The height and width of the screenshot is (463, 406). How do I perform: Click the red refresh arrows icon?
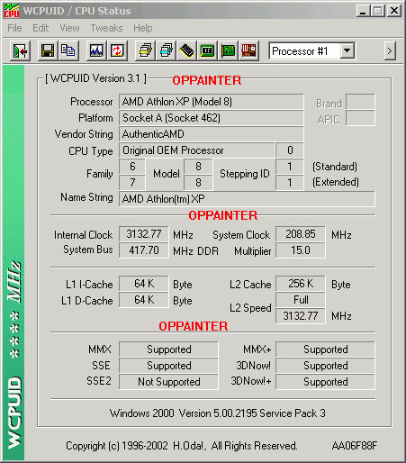(x=117, y=50)
